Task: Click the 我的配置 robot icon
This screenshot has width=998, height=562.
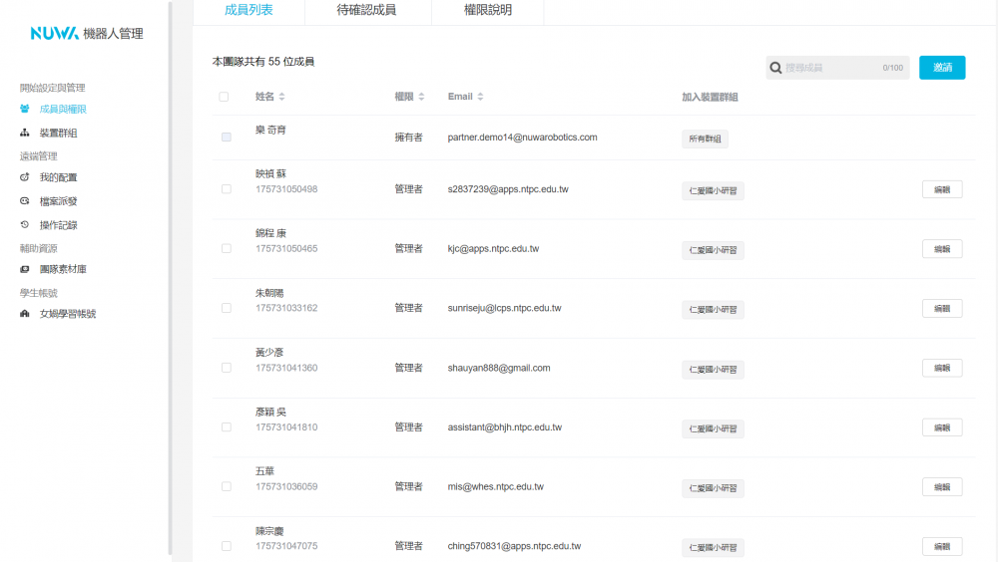Action: click(x=24, y=177)
